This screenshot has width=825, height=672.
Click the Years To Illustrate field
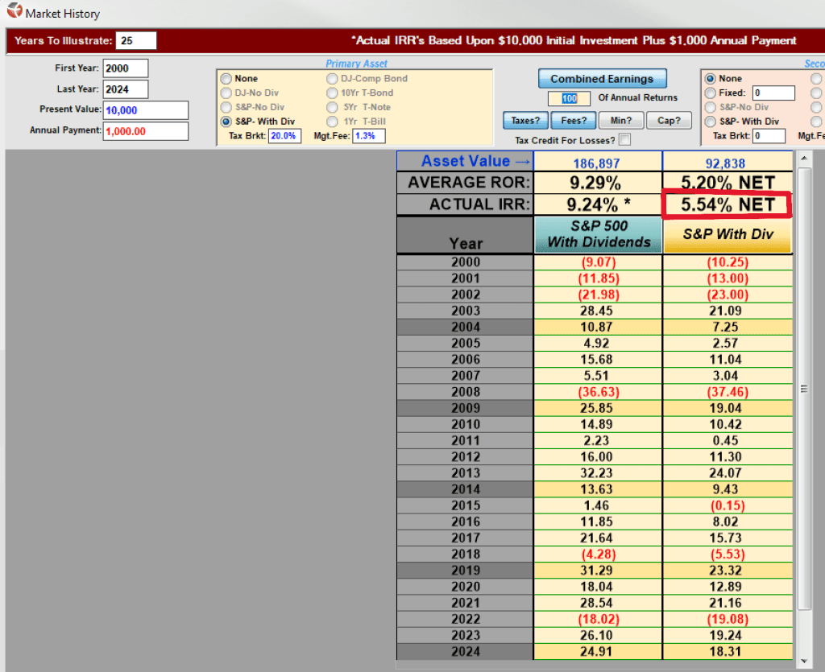point(135,41)
